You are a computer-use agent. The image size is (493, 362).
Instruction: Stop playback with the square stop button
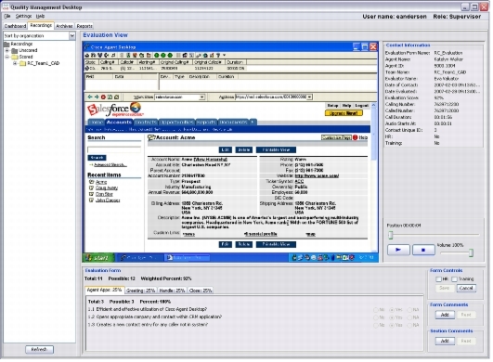point(423,250)
